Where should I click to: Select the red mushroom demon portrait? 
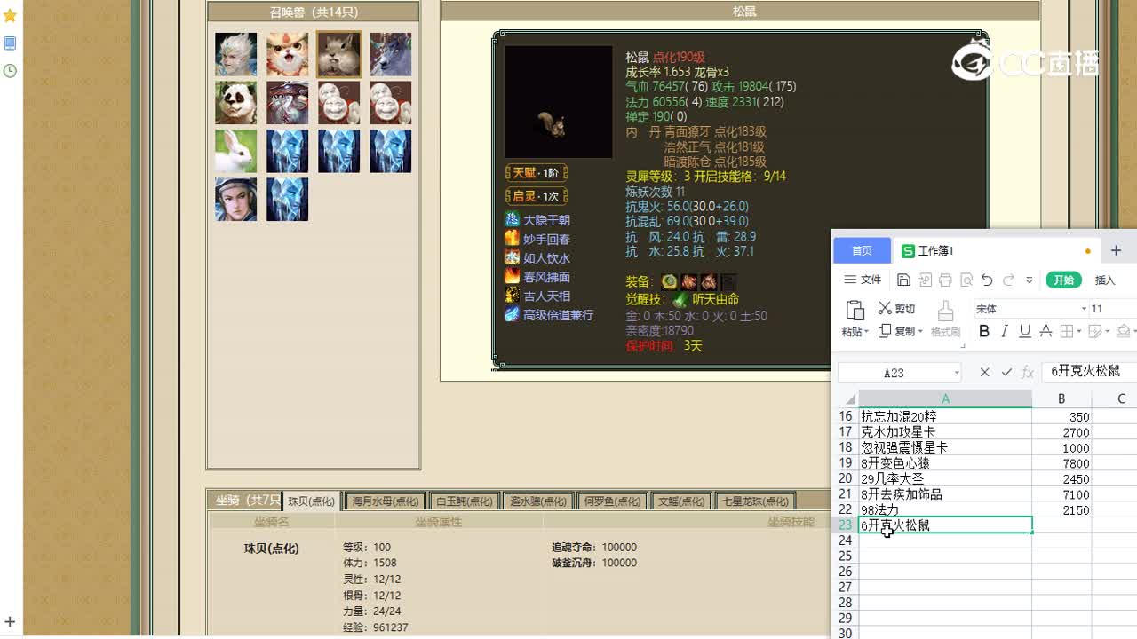coord(287,103)
